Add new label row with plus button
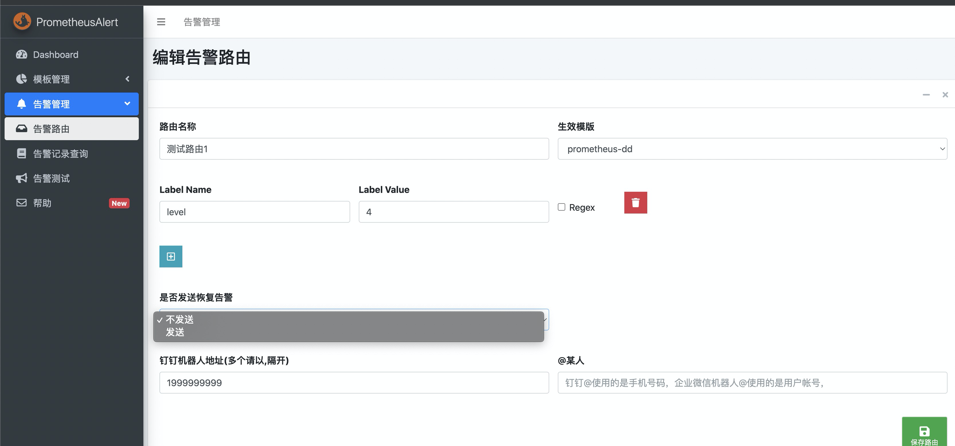The width and height of the screenshot is (955, 446). pyautogui.click(x=171, y=256)
